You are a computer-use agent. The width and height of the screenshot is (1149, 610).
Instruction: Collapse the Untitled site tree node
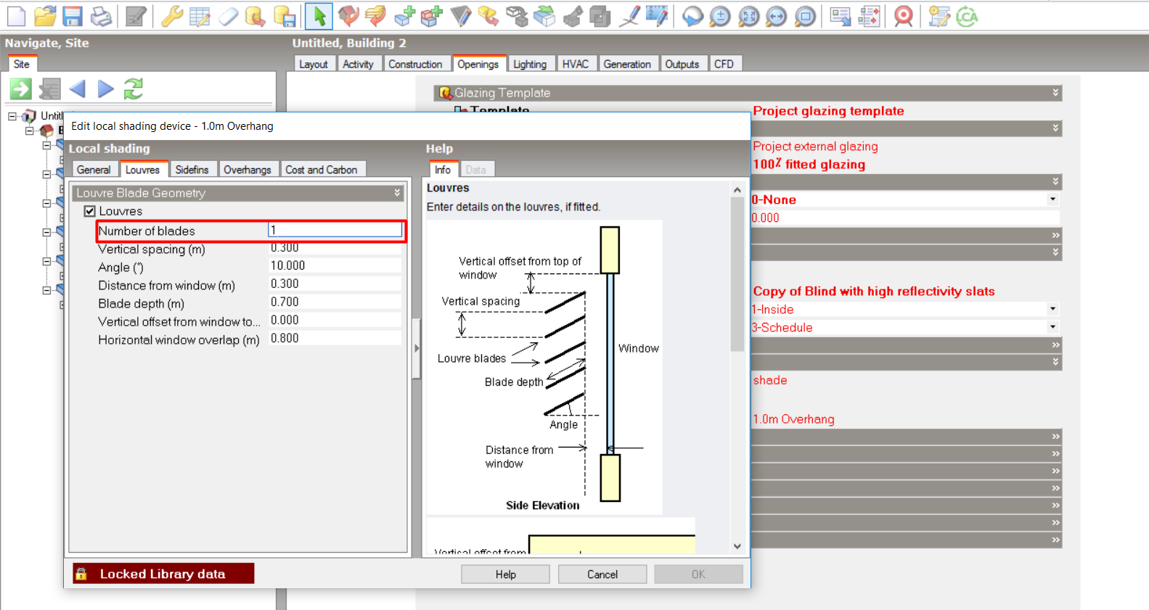point(12,116)
